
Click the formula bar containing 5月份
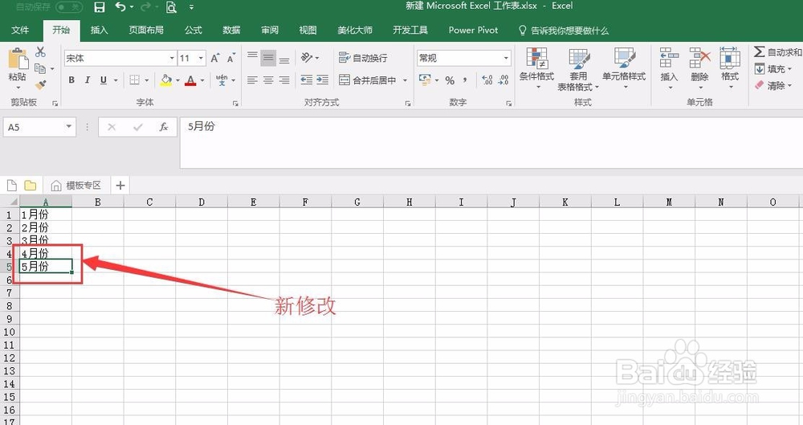[491, 142]
